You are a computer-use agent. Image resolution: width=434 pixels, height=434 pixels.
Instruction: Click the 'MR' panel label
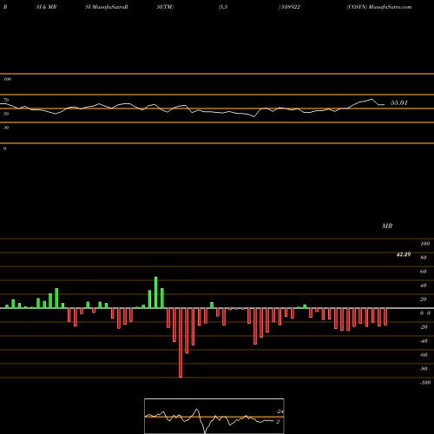tap(387, 226)
